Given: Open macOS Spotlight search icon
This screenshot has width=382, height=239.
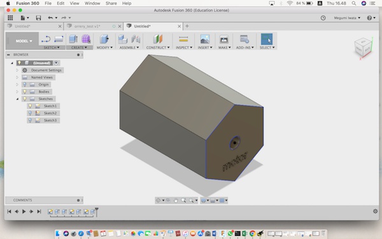Looking at the screenshot, I should (354, 3).
